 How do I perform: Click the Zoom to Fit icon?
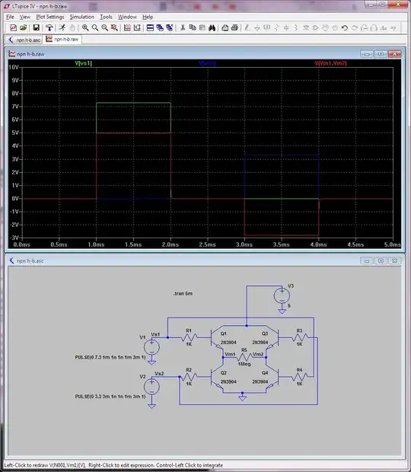pyautogui.click(x=114, y=27)
